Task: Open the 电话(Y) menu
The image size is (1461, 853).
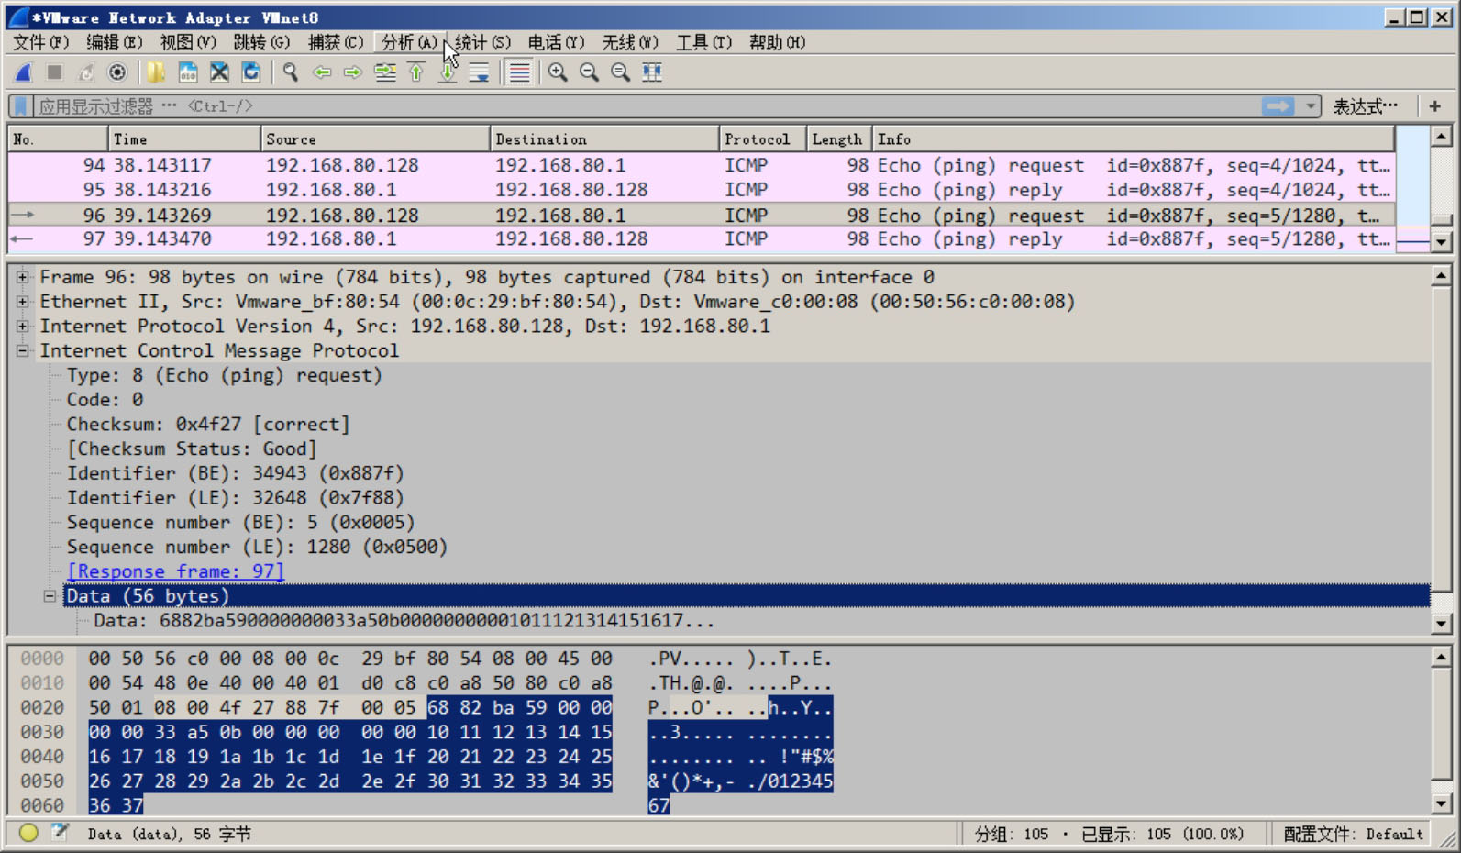Action: (556, 42)
